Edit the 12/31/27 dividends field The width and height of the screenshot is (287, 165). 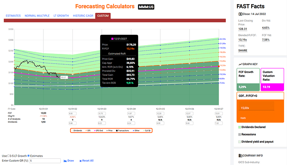218,124
